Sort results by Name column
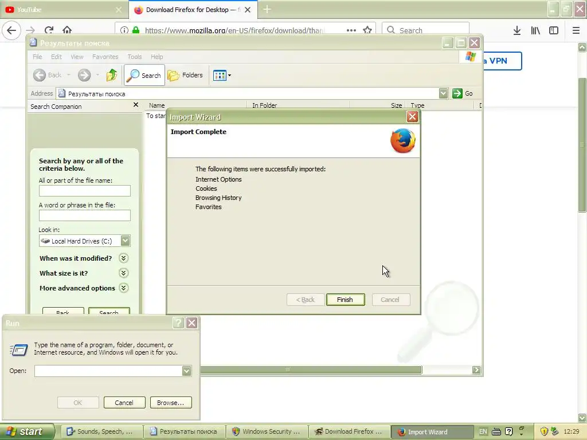 point(196,105)
